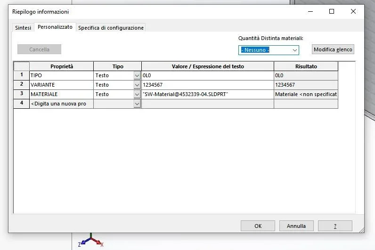375x250 pixels.
Task: Select row header number 3
Action: [22, 94]
